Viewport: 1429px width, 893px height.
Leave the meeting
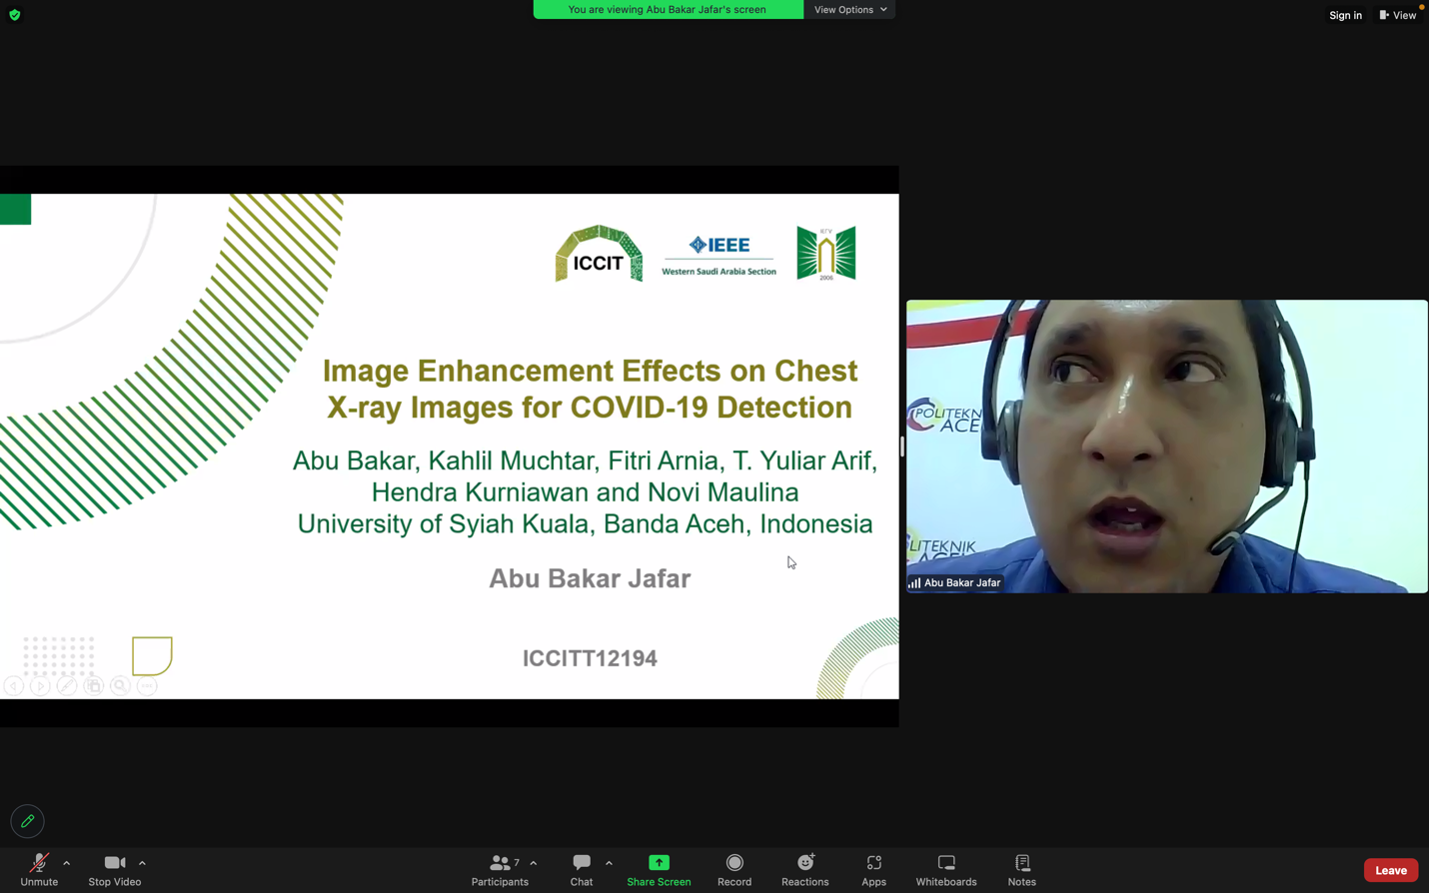click(x=1390, y=870)
